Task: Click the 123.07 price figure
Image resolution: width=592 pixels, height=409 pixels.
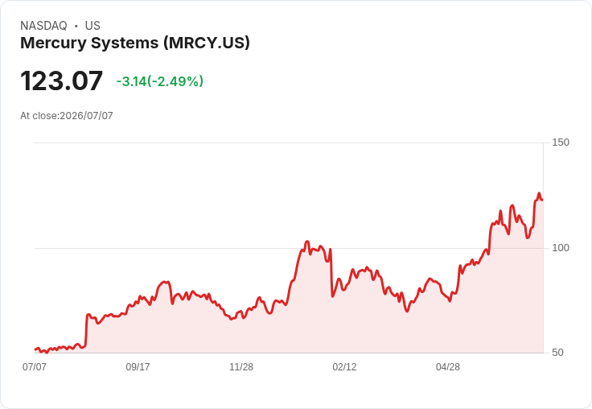Action: click(62, 81)
